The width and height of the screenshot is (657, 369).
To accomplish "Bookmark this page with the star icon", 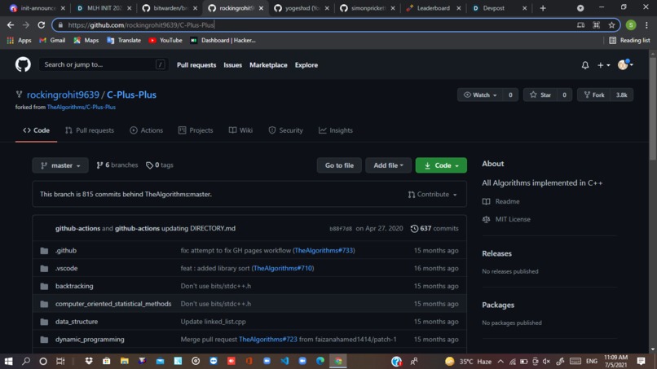I will 611,25.
